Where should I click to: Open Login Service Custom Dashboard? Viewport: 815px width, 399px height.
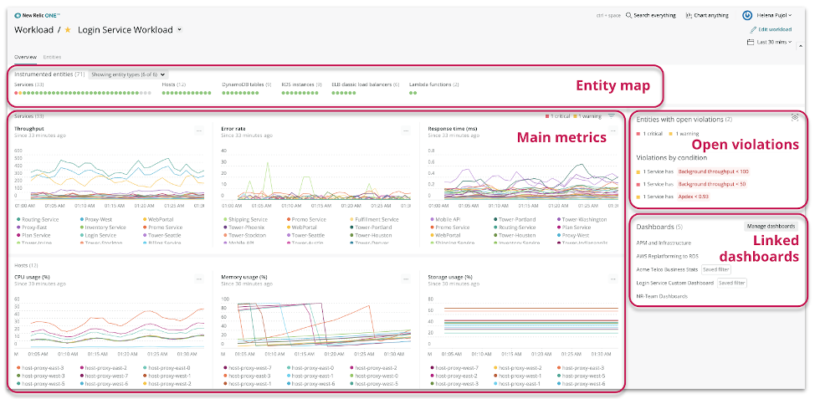[x=674, y=283]
